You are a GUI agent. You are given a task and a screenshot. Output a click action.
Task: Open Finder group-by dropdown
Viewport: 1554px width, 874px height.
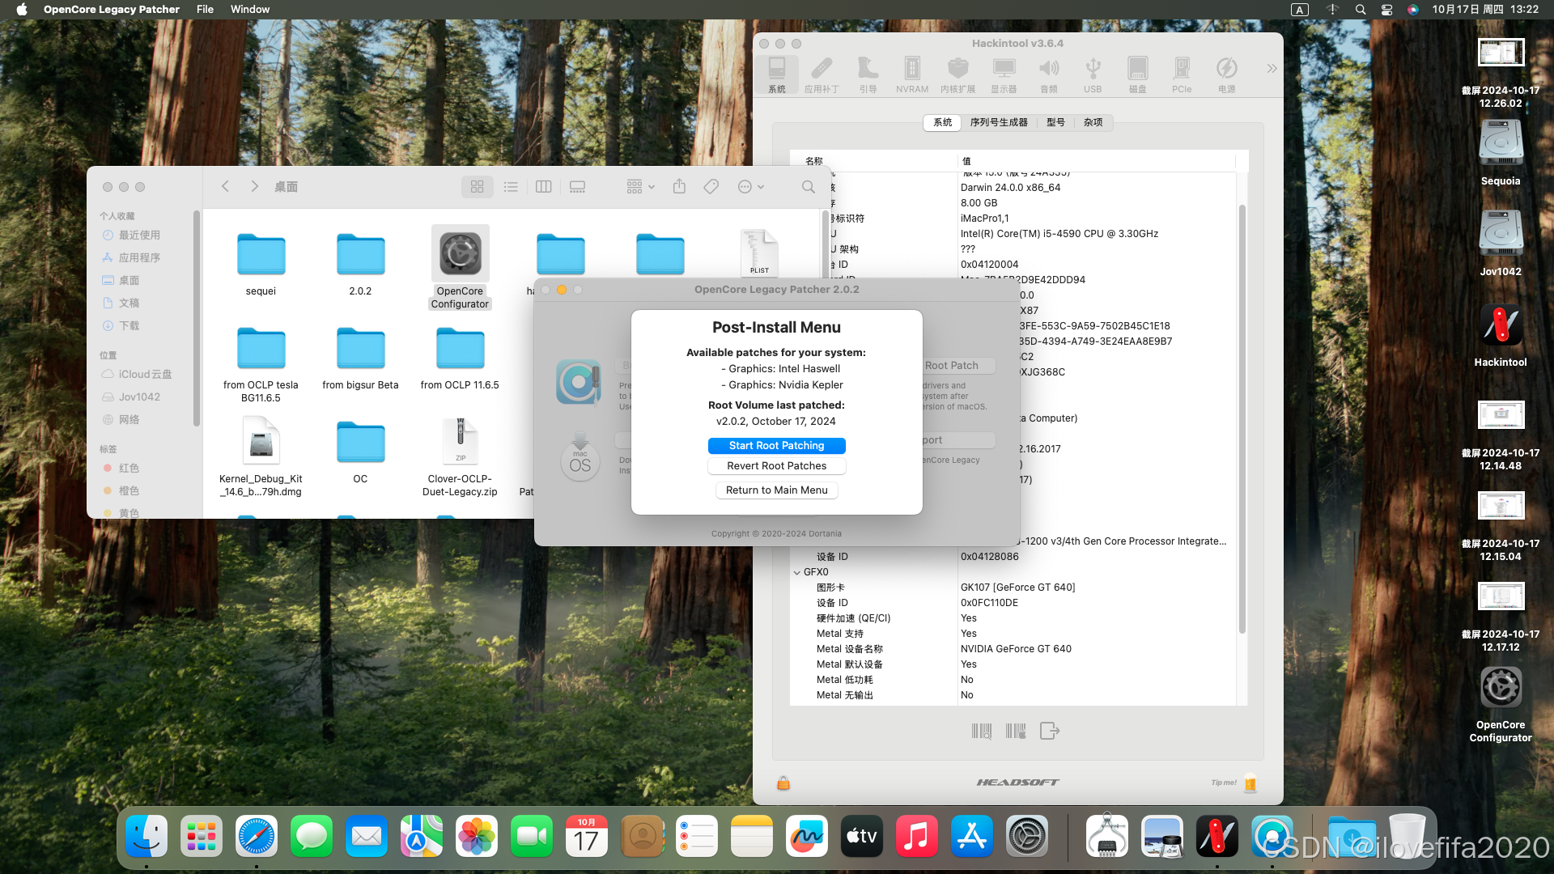(x=640, y=187)
